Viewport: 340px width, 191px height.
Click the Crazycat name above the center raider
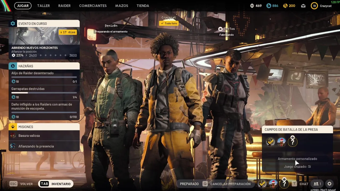tap(169, 18)
